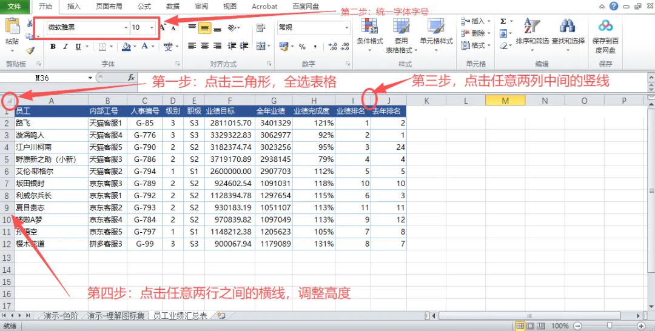Click the Increase Font Size icon
The image size is (655, 331).
163,27
